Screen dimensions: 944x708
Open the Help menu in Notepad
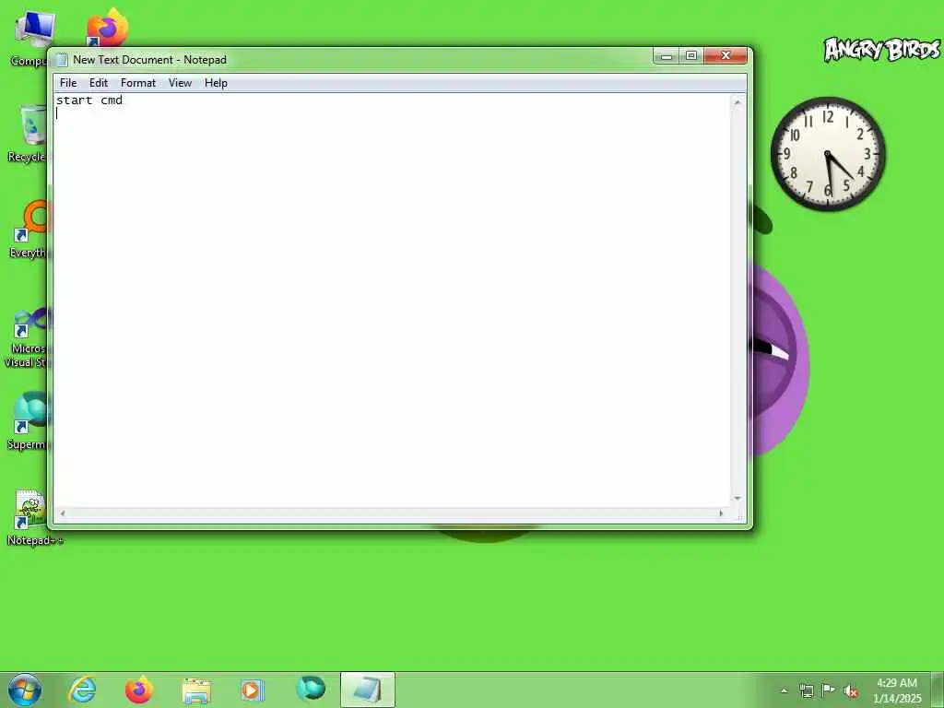(216, 83)
